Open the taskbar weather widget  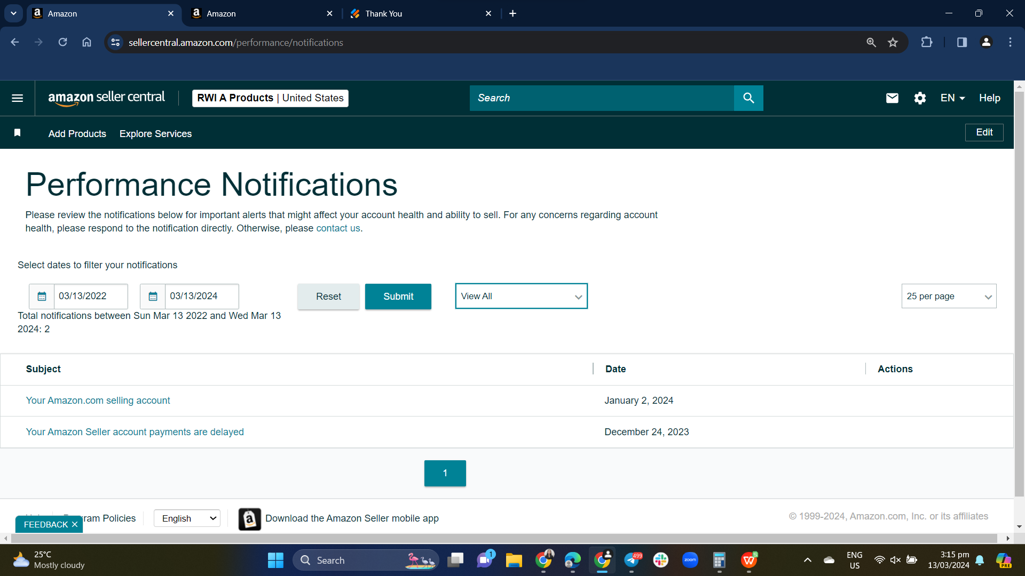(x=49, y=560)
